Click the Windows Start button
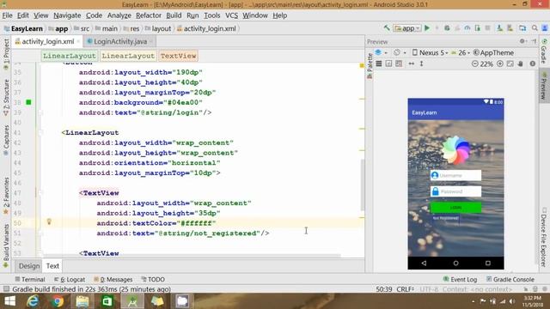 pyautogui.click(x=9, y=301)
